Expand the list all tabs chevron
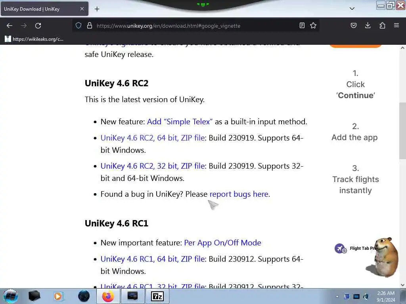 coord(352,9)
